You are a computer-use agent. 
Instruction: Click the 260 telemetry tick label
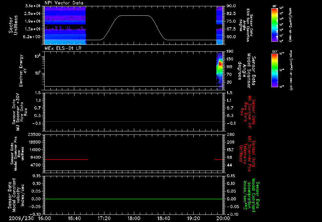click(x=230, y=134)
